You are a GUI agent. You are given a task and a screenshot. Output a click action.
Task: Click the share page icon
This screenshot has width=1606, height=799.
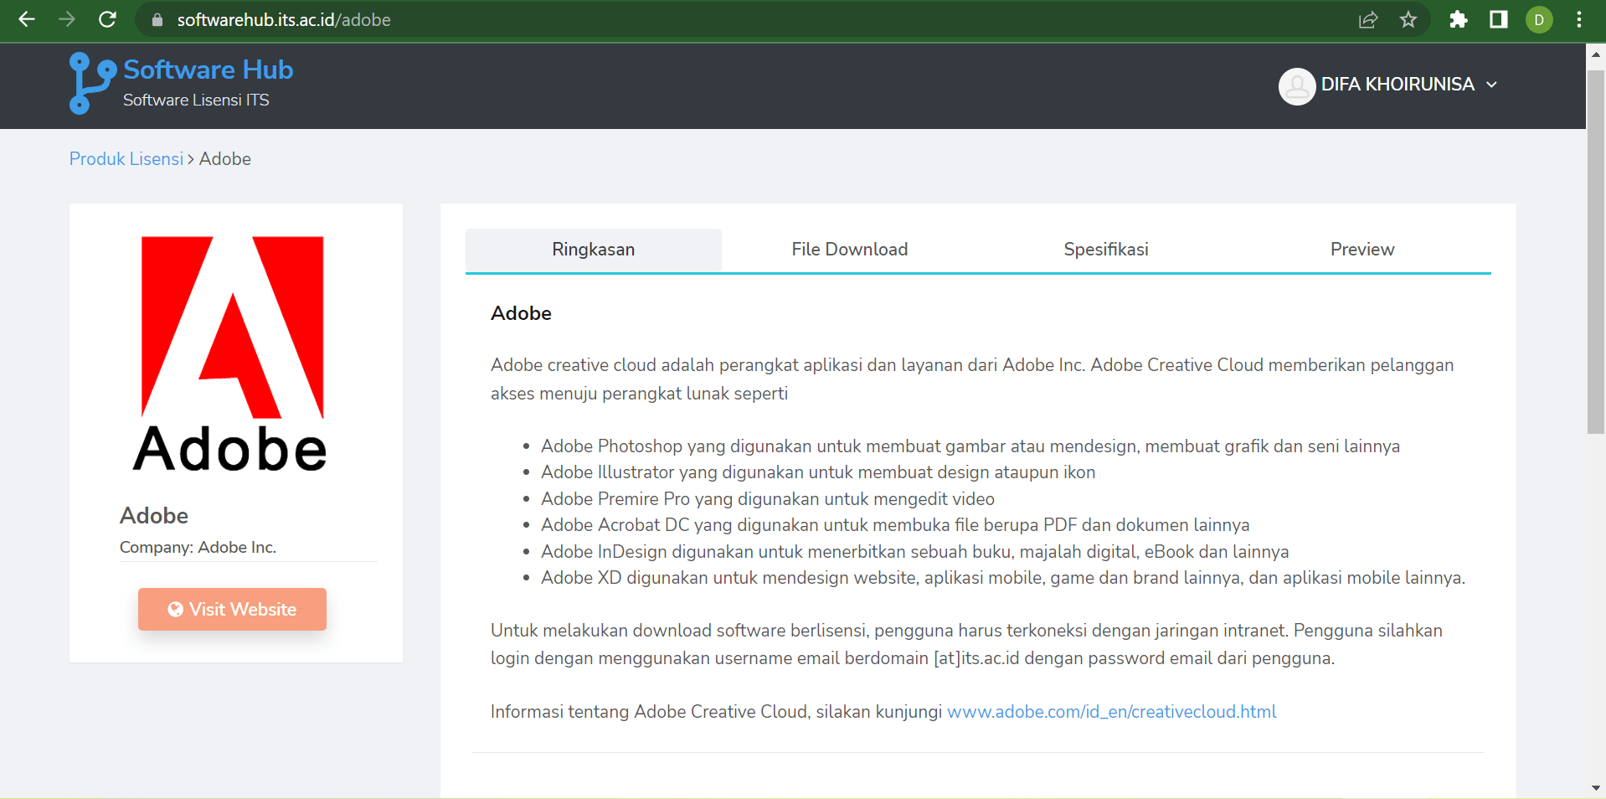(x=1367, y=19)
